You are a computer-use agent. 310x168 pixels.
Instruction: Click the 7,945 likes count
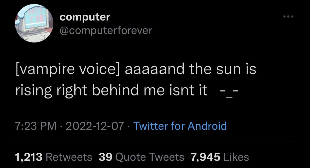pos(205,157)
